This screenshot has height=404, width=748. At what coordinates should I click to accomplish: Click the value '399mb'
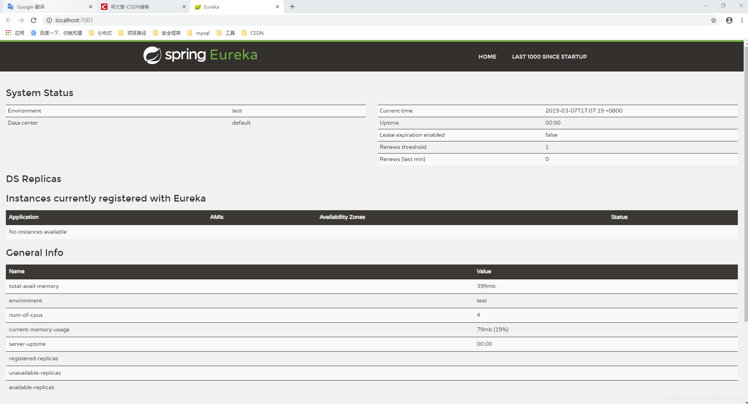pos(486,286)
